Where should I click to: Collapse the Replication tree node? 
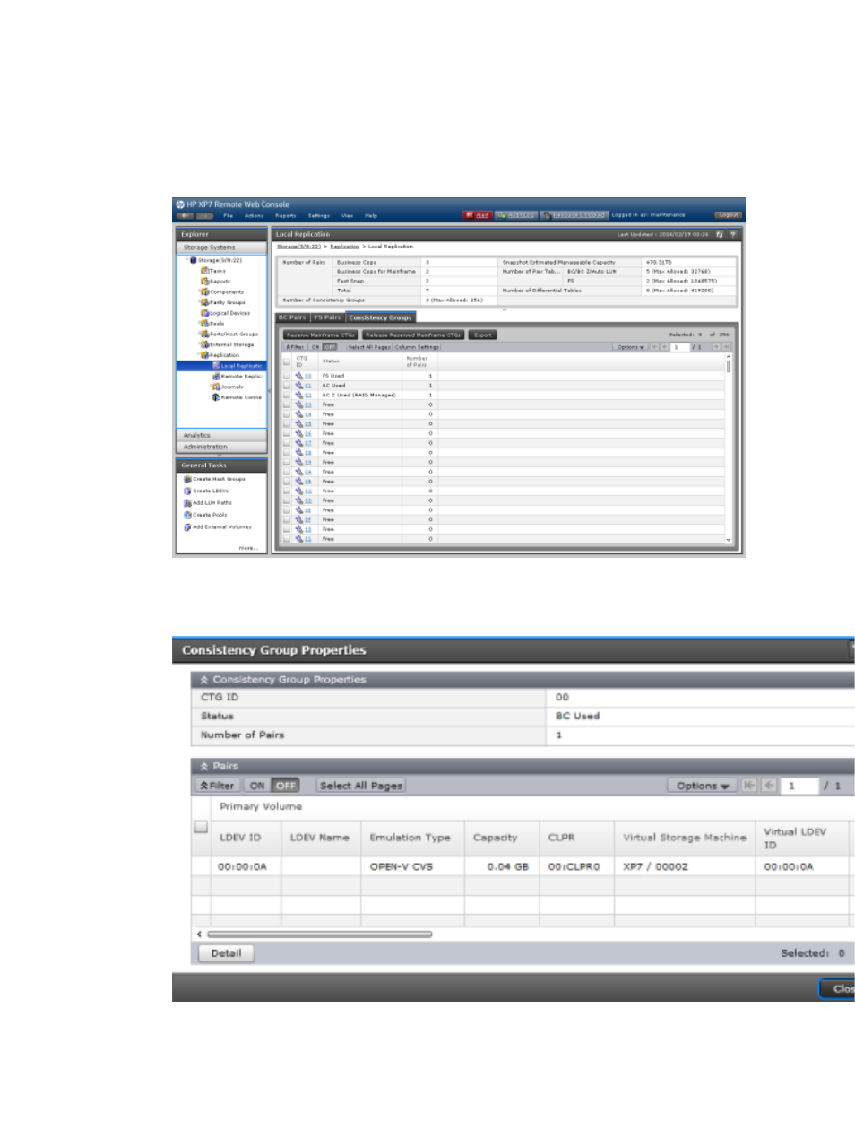coord(198,355)
